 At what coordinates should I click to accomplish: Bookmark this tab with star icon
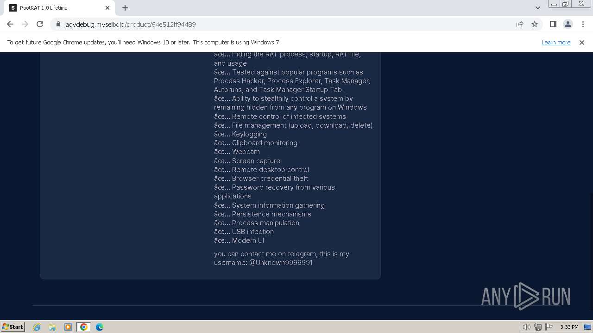click(x=535, y=24)
